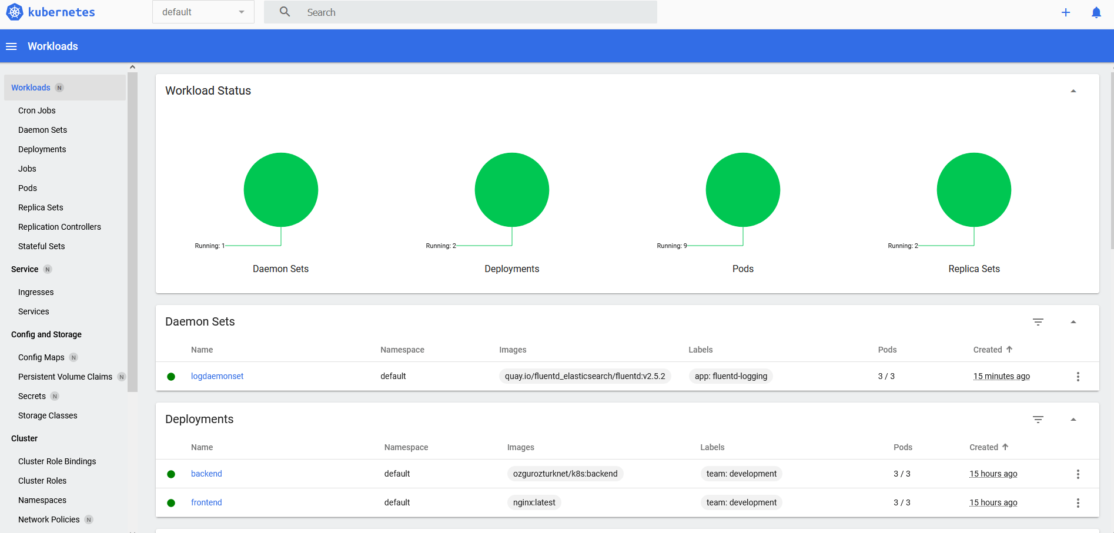The width and height of the screenshot is (1114, 533).
Task: Select Pods in the sidebar
Action: click(x=27, y=188)
